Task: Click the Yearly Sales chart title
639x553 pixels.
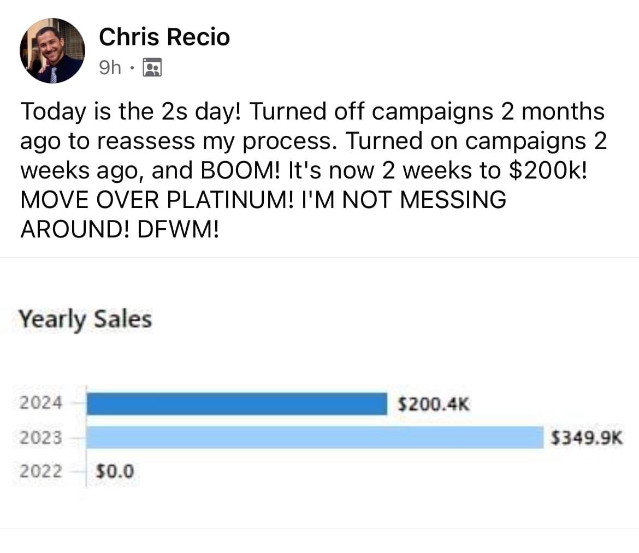Action: 85,320
